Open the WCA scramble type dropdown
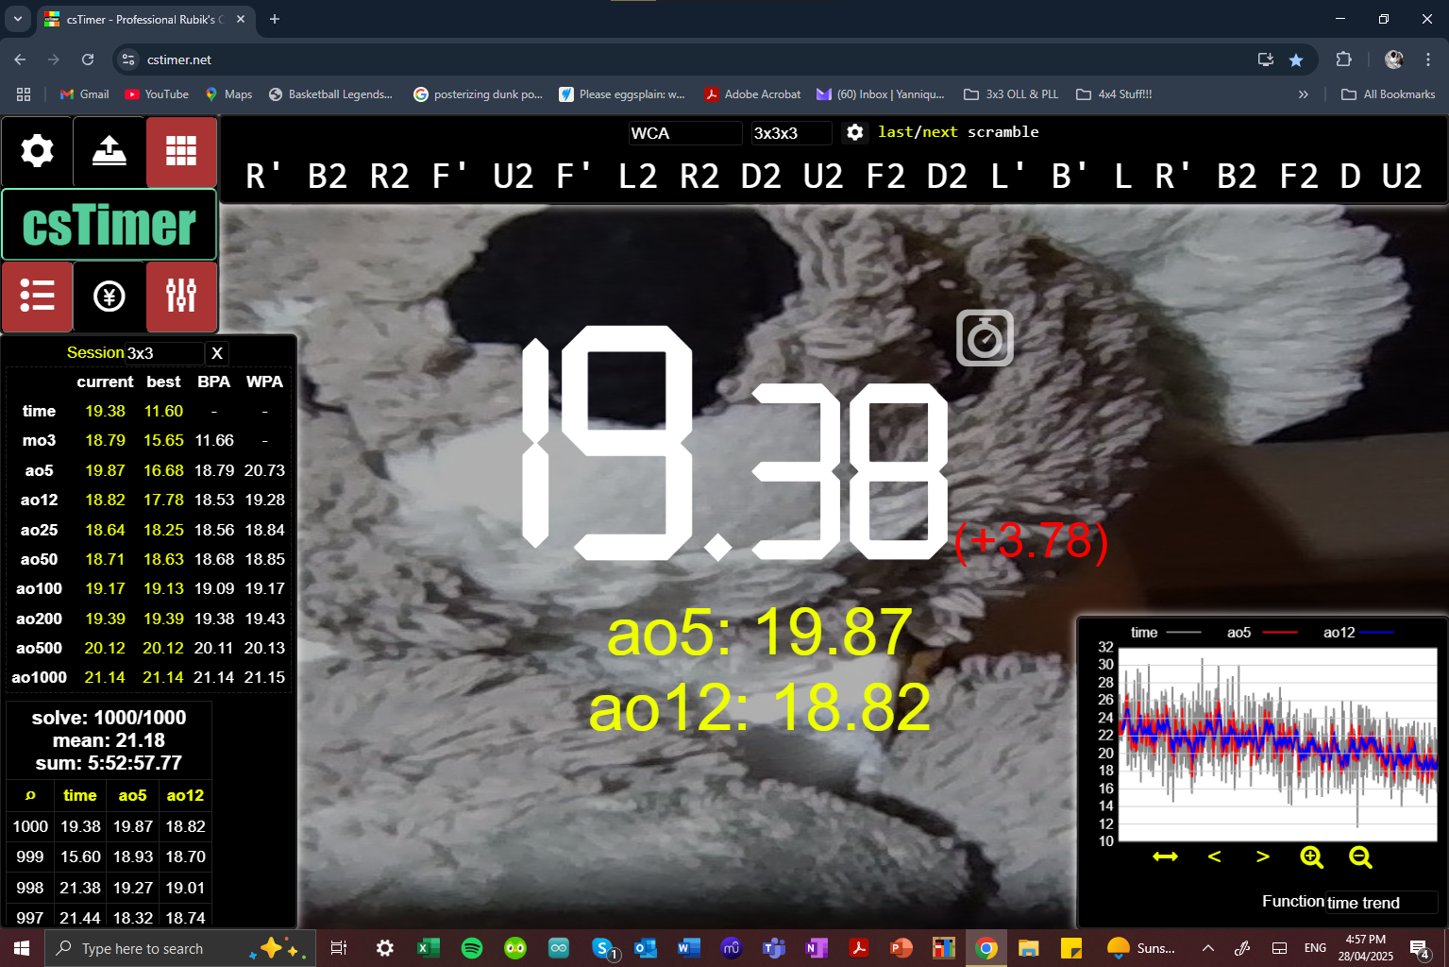 coord(685,133)
